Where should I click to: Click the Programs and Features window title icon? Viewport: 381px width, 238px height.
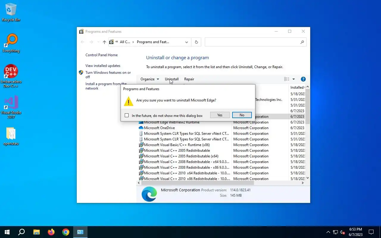click(x=81, y=32)
